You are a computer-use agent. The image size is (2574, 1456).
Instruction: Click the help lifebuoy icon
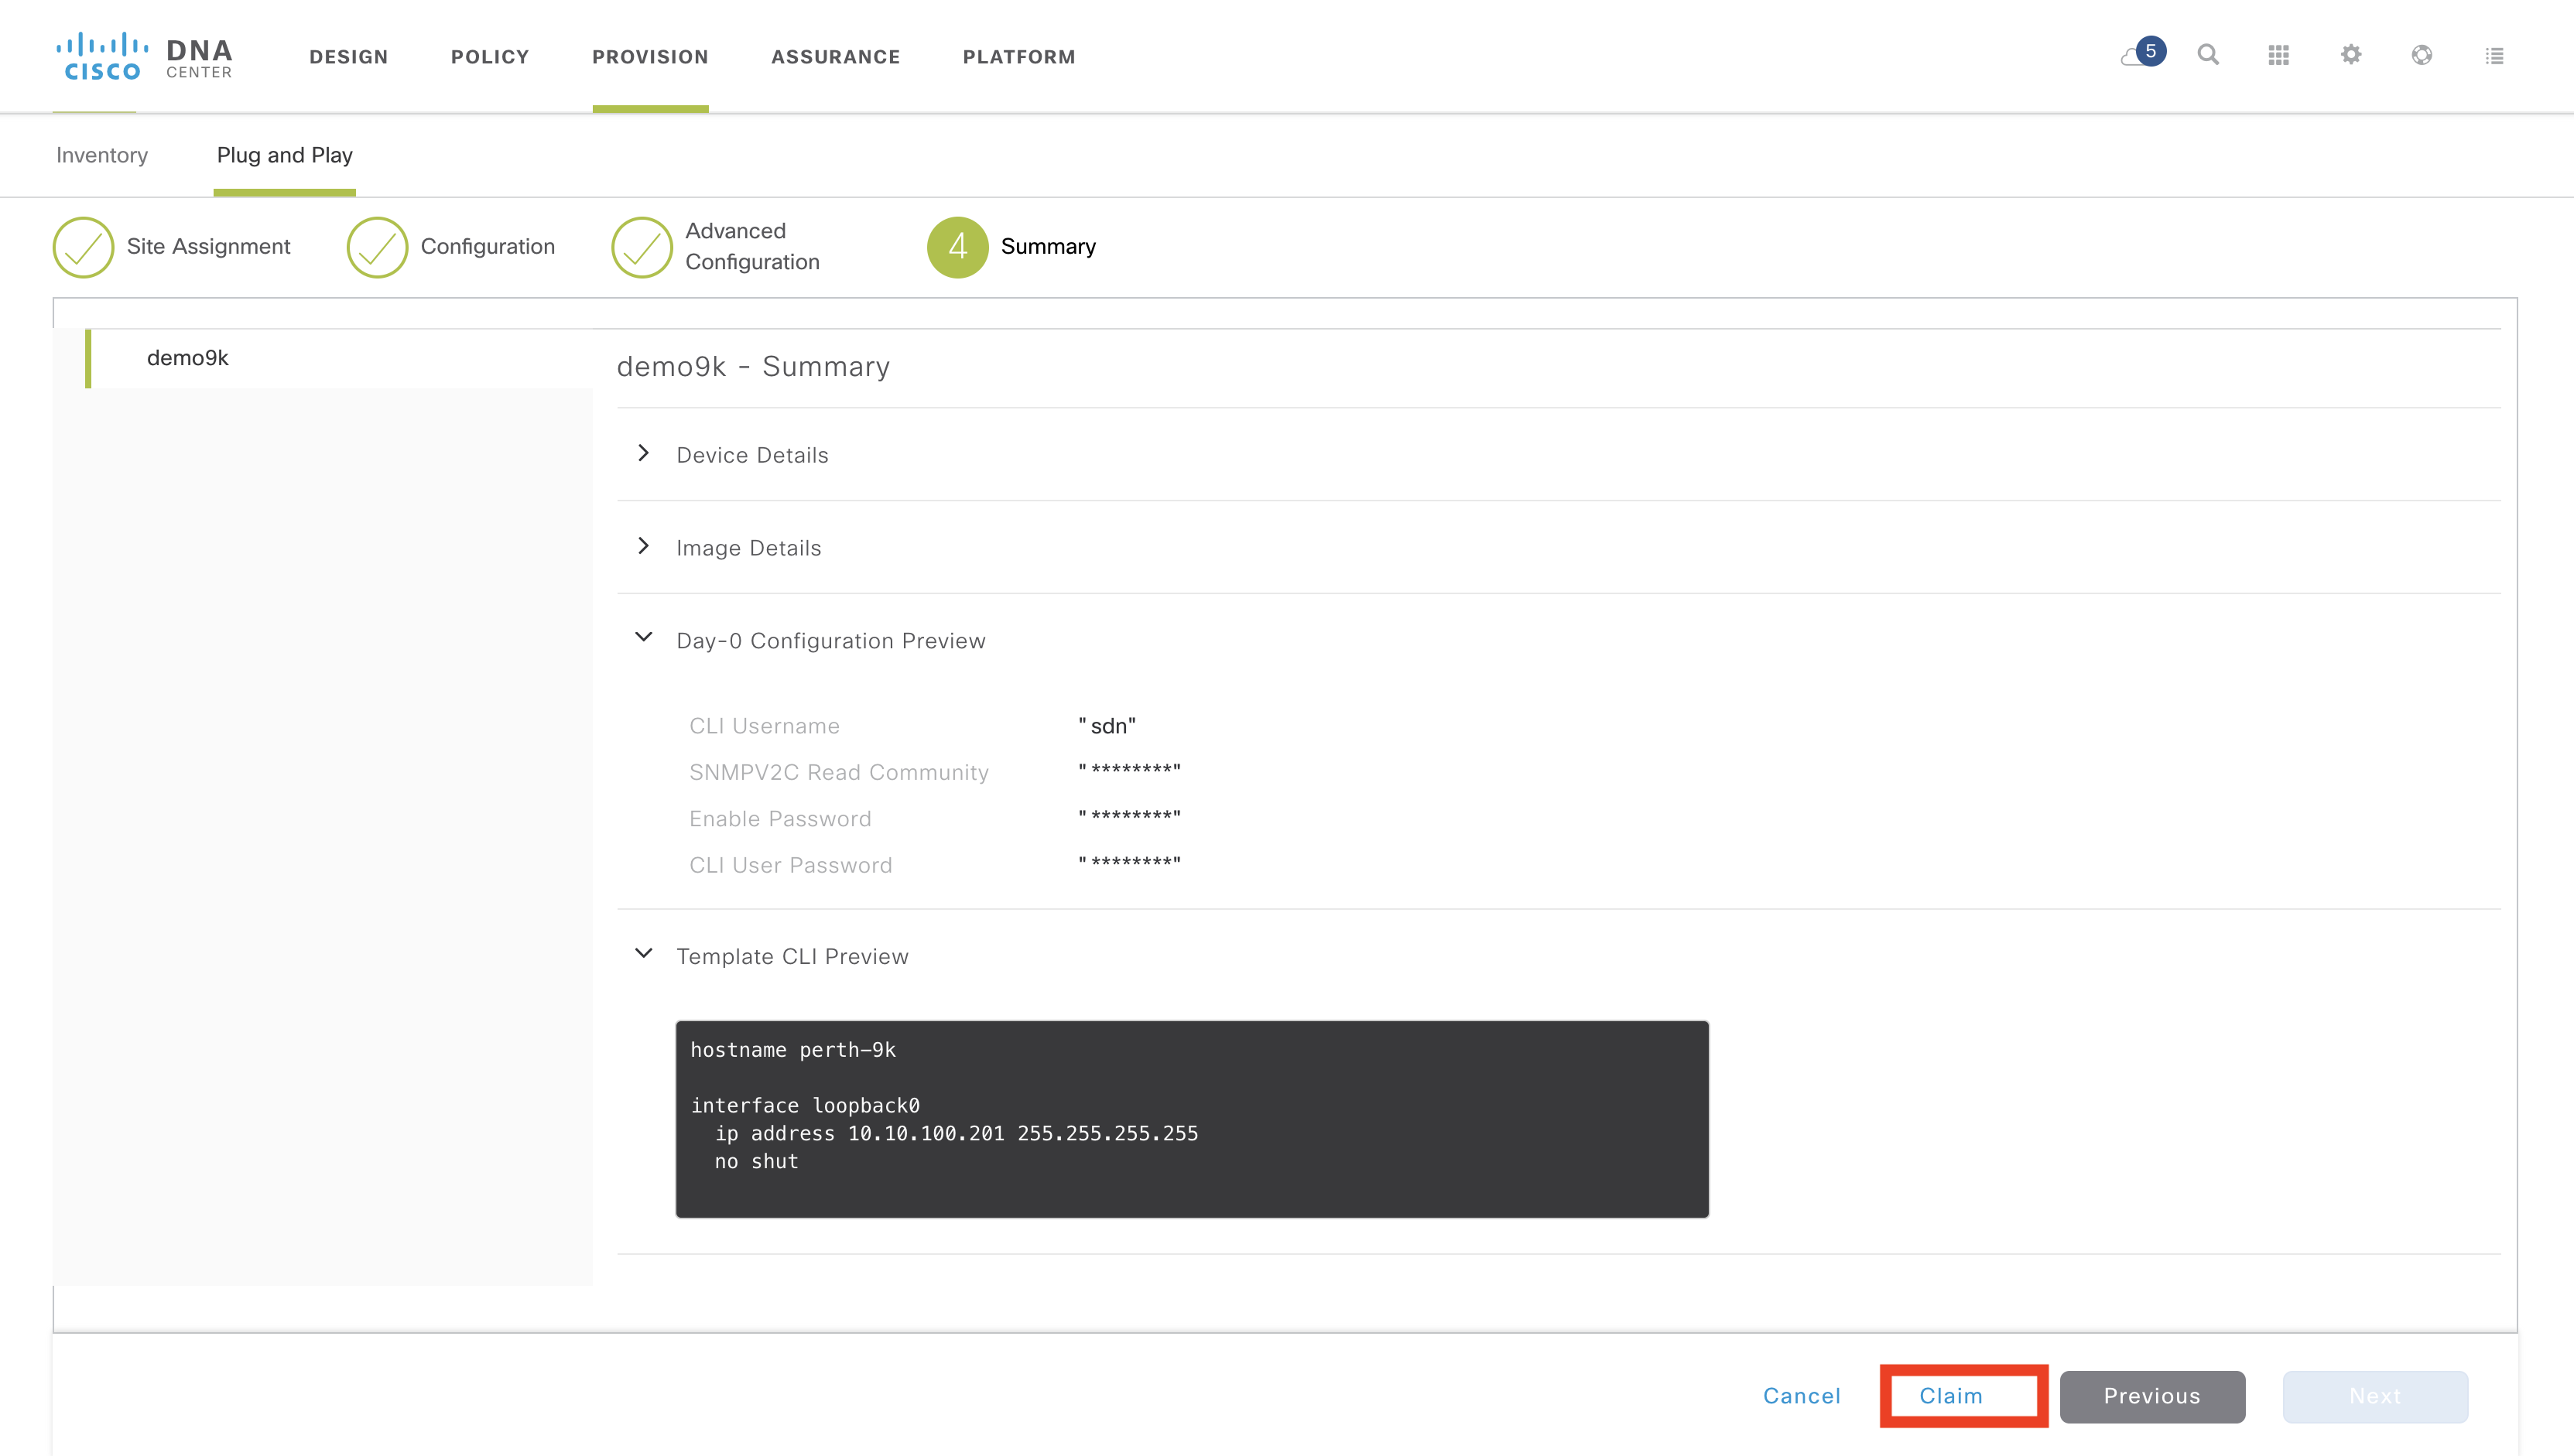tap(2422, 55)
